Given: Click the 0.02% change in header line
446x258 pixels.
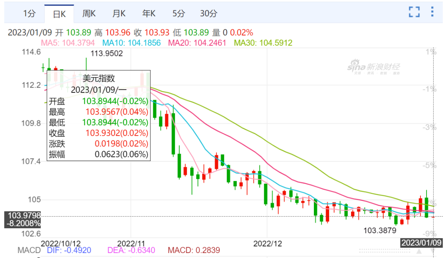Looking at the screenshot, I should [x=242, y=33].
